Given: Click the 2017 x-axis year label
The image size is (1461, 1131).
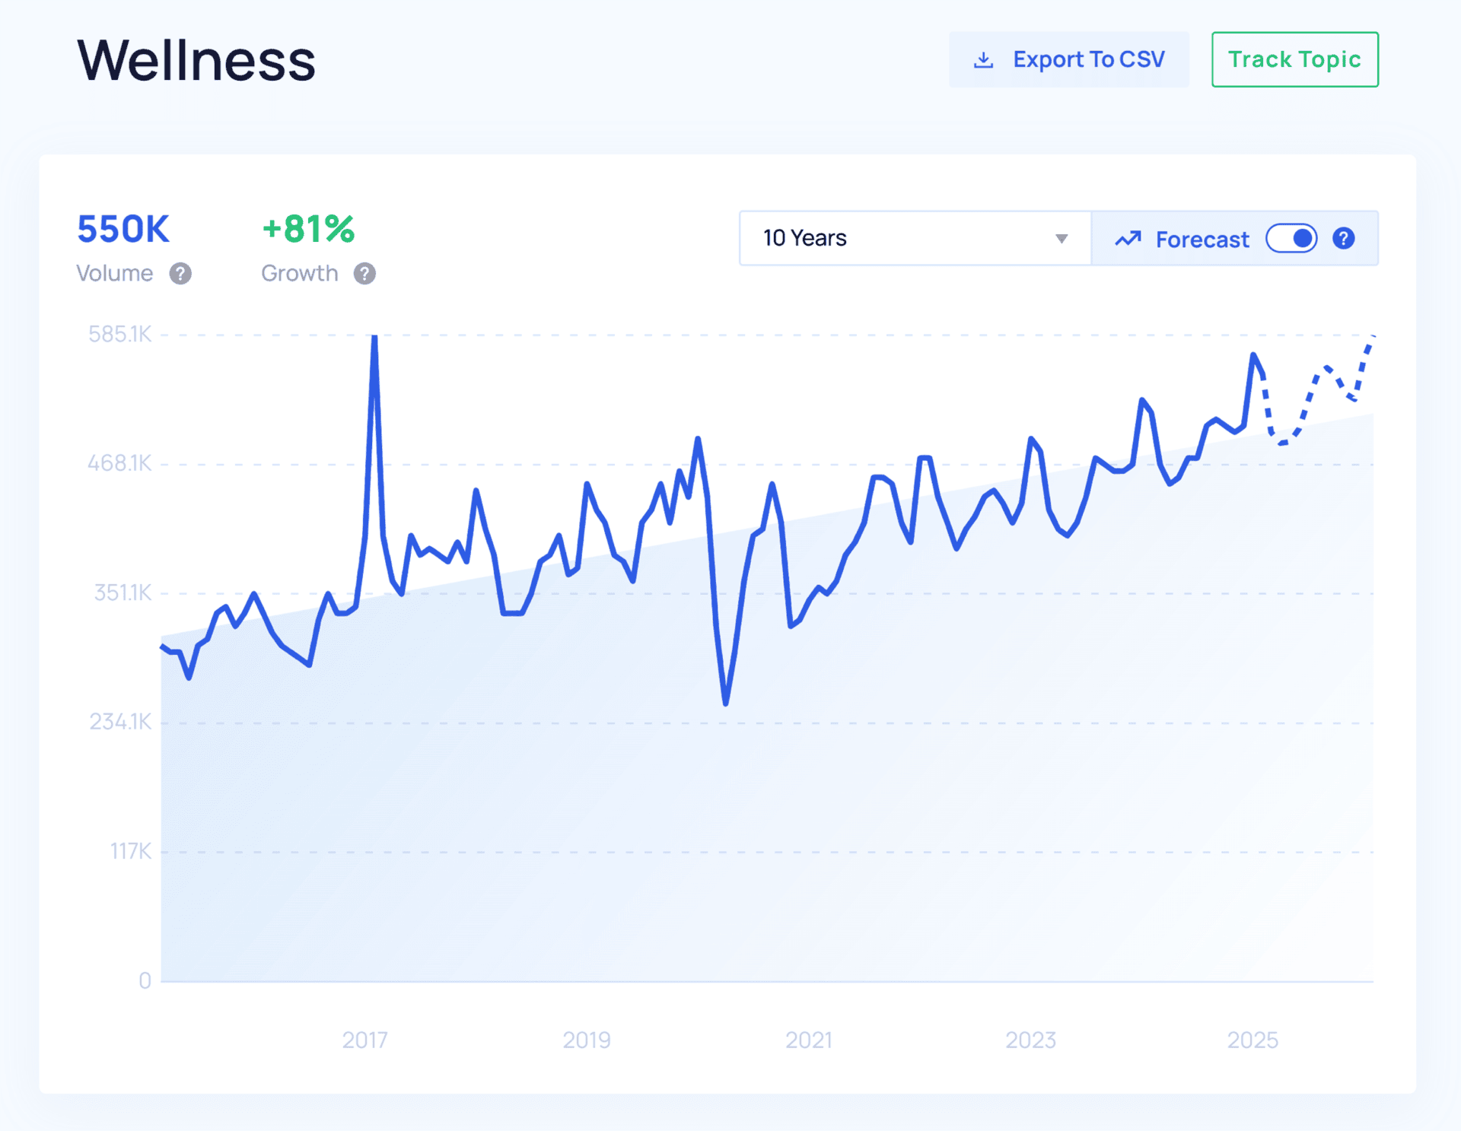Looking at the screenshot, I should 364,1040.
